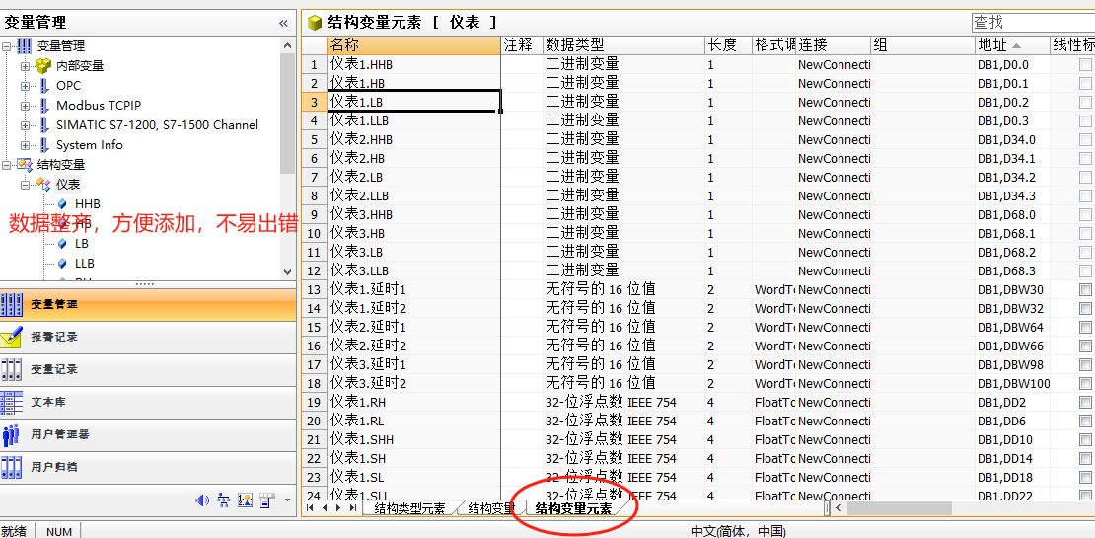Image resolution: width=1095 pixels, height=538 pixels.
Task: Switch to the 结构类型元素 tab
Action: (408, 509)
